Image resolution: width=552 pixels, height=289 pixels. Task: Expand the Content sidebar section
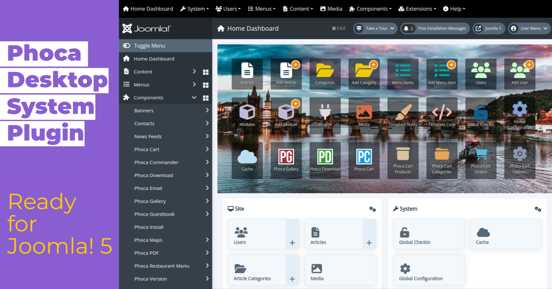194,72
